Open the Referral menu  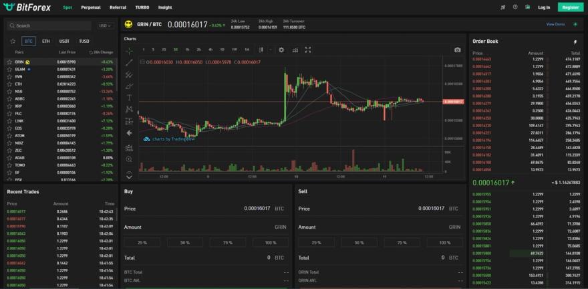118,7
